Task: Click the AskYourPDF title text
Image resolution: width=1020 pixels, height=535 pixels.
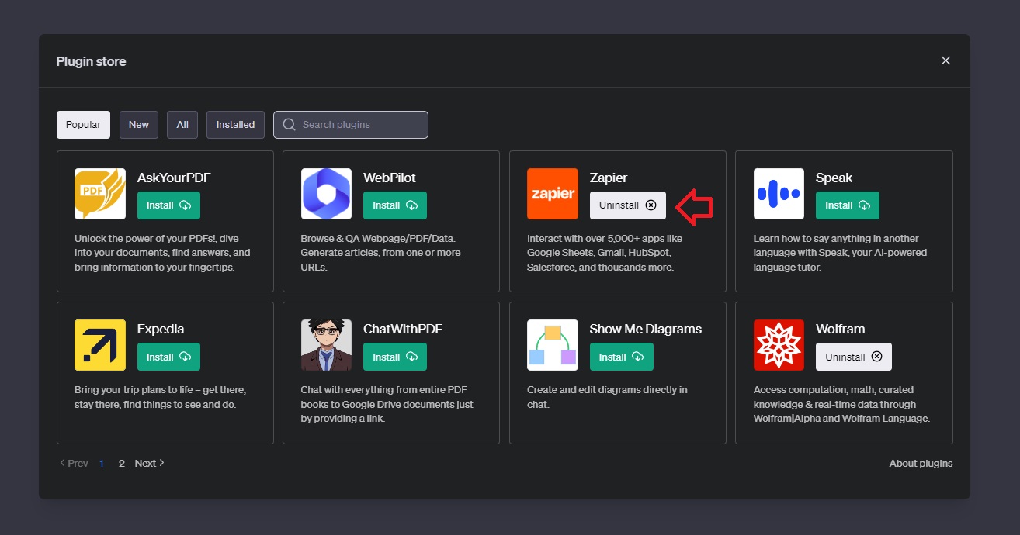Action: click(x=174, y=178)
